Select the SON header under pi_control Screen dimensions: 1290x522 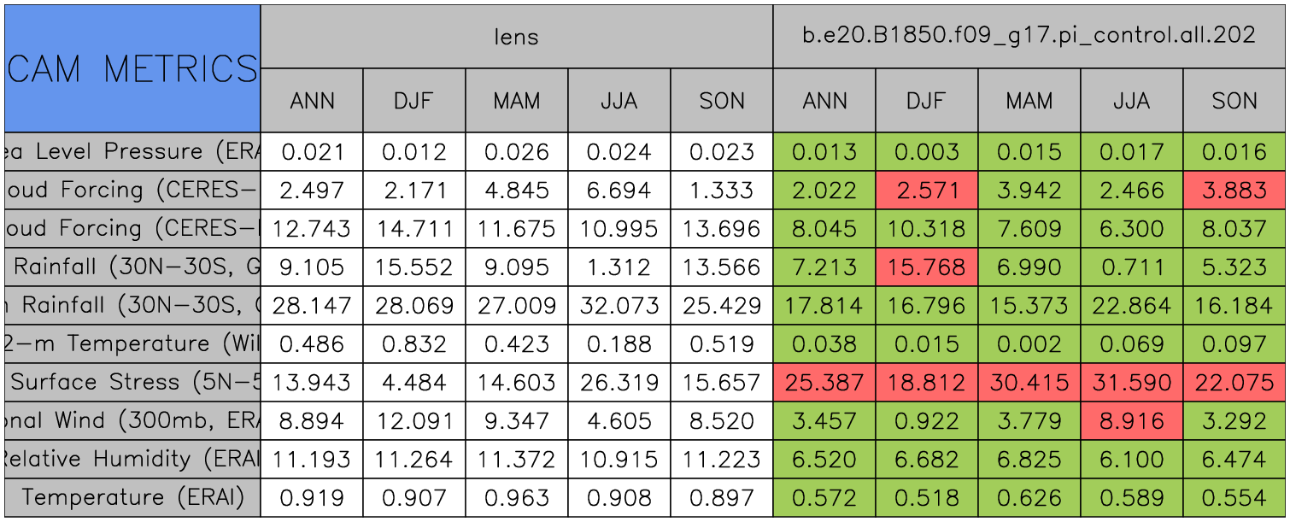tap(1234, 101)
